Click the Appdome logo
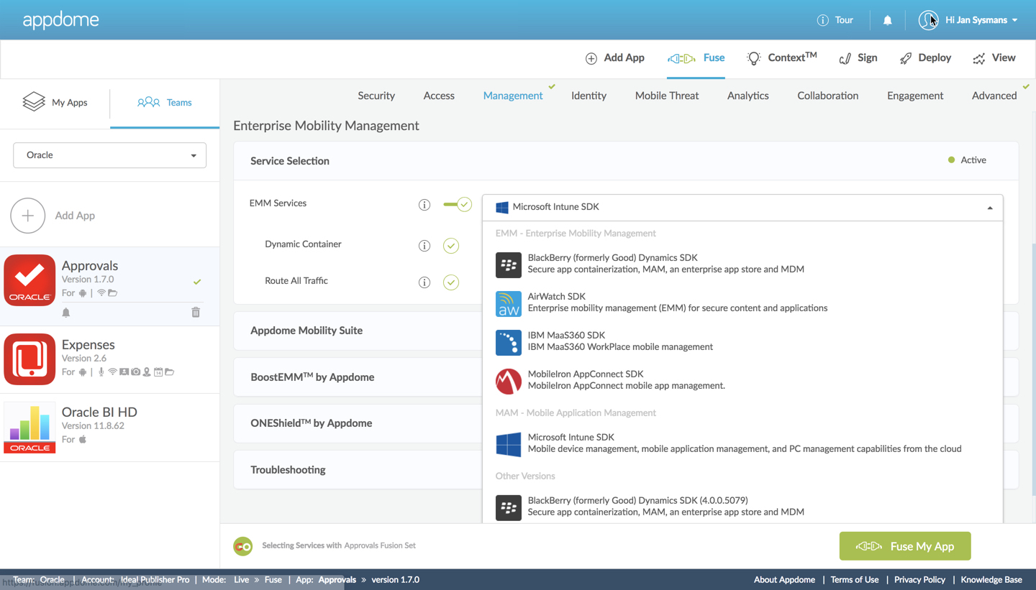Image resolution: width=1036 pixels, height=590 pixels. (60, 20)
